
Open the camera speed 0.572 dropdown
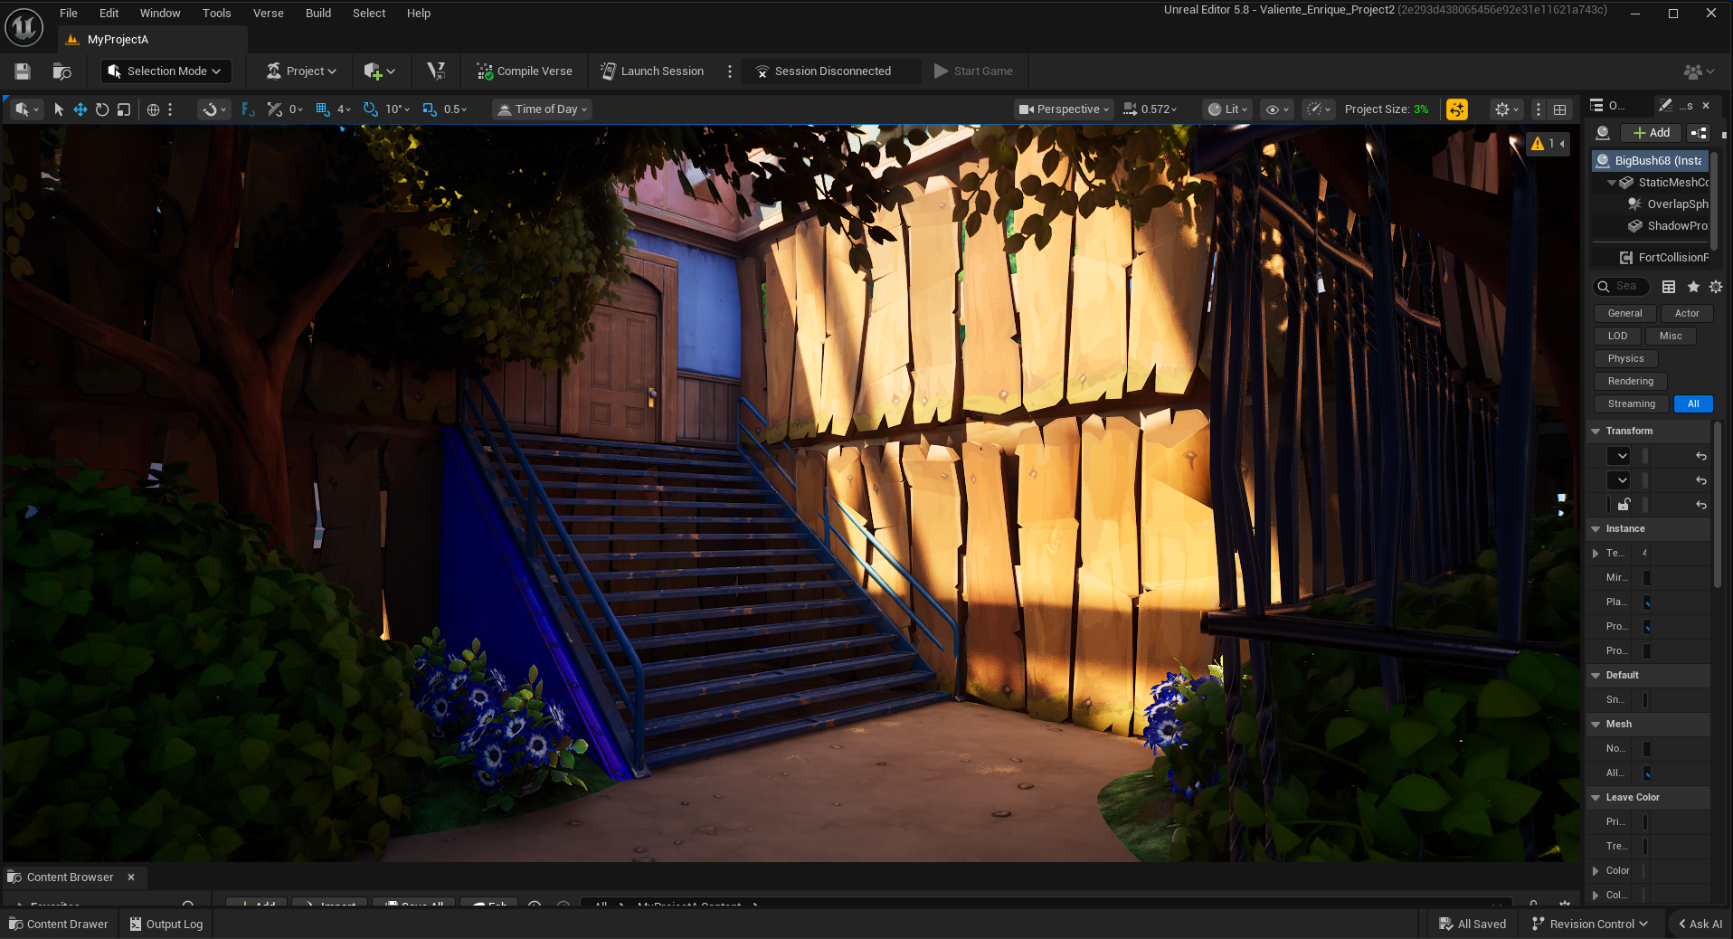tap(1151, 109)
